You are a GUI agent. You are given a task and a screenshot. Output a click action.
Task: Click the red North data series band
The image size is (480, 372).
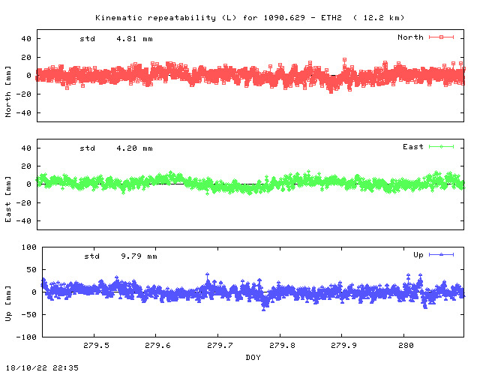point(250,76)
